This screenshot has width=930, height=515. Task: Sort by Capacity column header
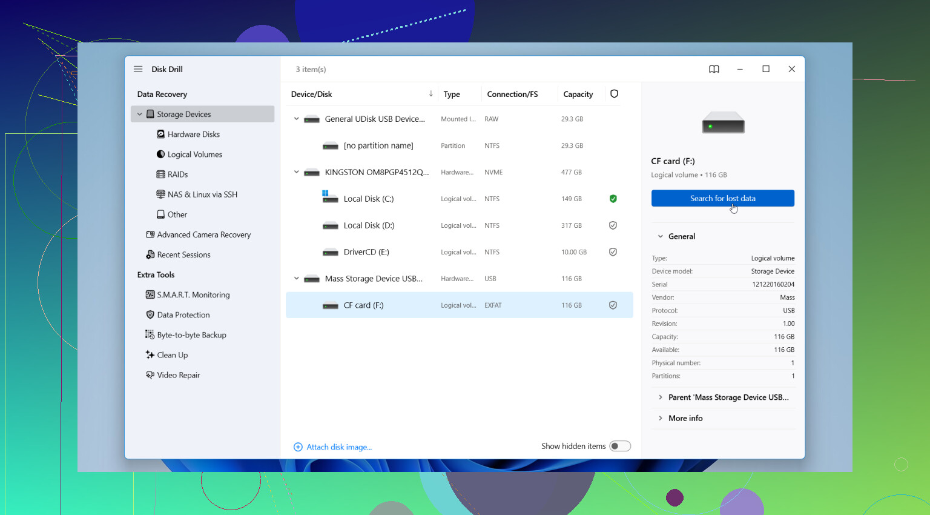pos(578,94)
